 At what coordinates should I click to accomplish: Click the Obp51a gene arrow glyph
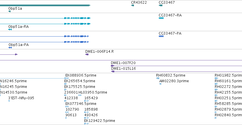[x=9, y=11]
